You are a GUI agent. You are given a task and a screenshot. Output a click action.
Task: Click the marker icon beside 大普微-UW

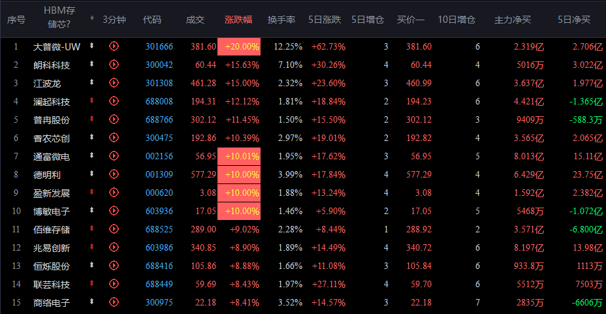click(x=91, y=46)
